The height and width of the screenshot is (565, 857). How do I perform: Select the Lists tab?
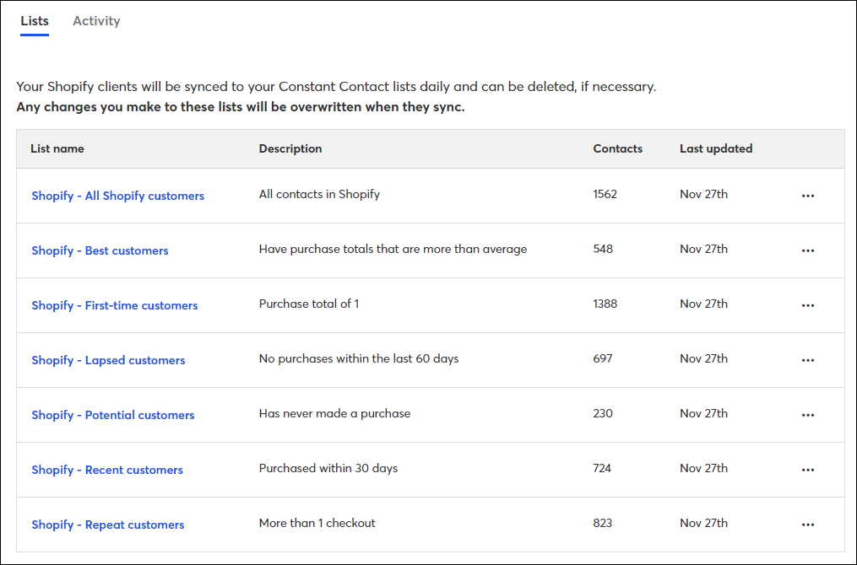35,21
